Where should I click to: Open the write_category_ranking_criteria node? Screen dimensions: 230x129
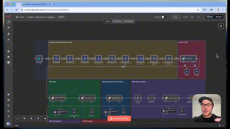[114, 98]
